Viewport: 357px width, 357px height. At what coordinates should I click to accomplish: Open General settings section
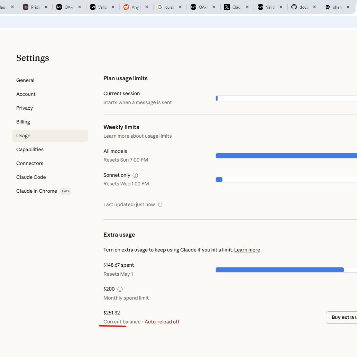click(x=50, y=80)
